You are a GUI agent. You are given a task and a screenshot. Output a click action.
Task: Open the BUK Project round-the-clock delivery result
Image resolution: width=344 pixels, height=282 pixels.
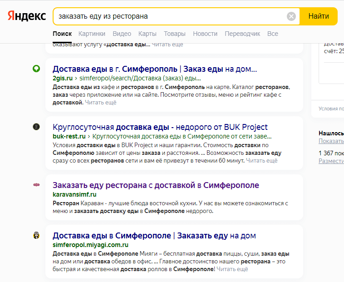coord(160,127)
